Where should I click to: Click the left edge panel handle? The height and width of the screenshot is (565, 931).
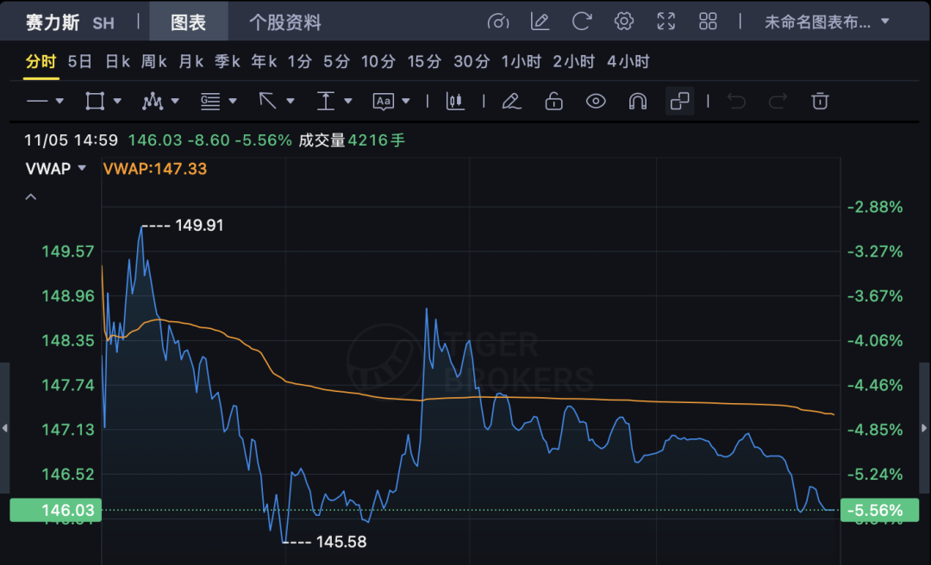(x=4, y=428)
